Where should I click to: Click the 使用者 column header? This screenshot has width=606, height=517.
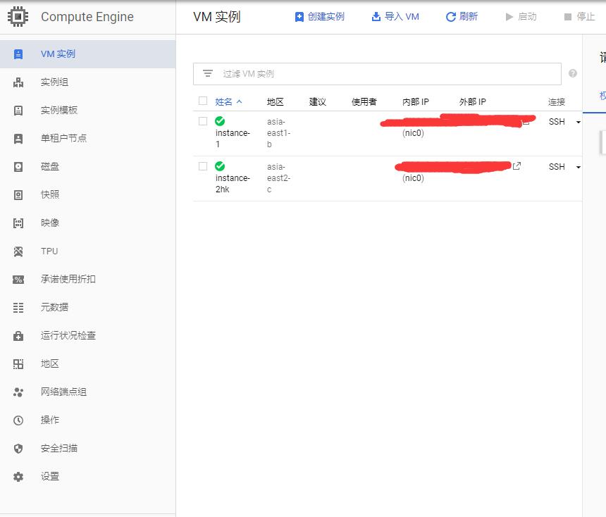(x=364, y=101)
